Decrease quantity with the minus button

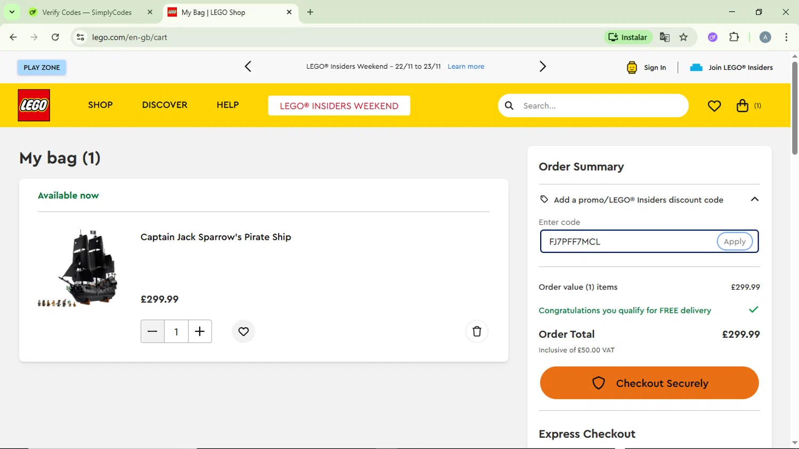pos(152,331)
